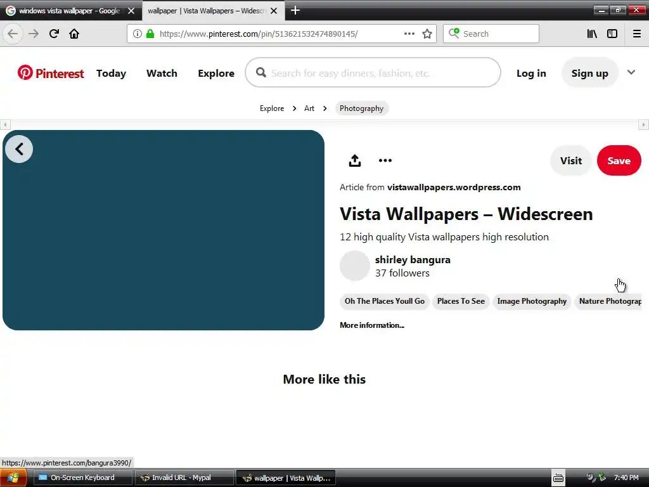Image resolution: width=649 pixels, height=487 pixels.
Task: Go back using browser back arrow
Action: [x=13, y=34]
